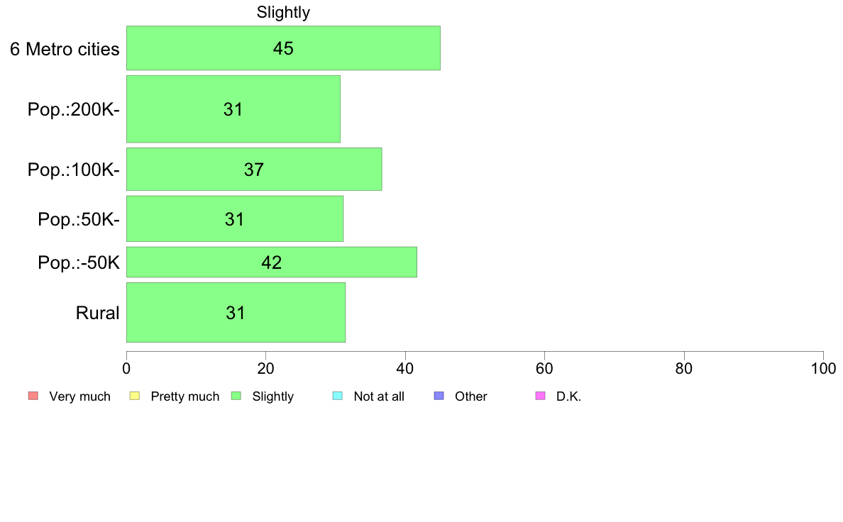Click the 6 Metro cities axis label
This screenshot has width=843, height=522.
(65, 49)
